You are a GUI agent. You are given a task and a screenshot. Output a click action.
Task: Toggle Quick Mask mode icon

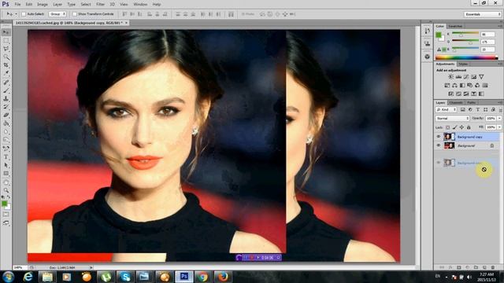pyautogui.click(x=6, y=215)
